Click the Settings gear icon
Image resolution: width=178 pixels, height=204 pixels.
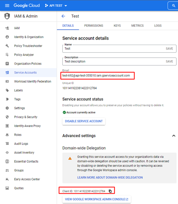[7, 108]
